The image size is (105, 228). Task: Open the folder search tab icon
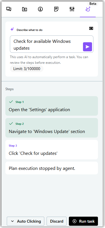click(x=25, y=9)
